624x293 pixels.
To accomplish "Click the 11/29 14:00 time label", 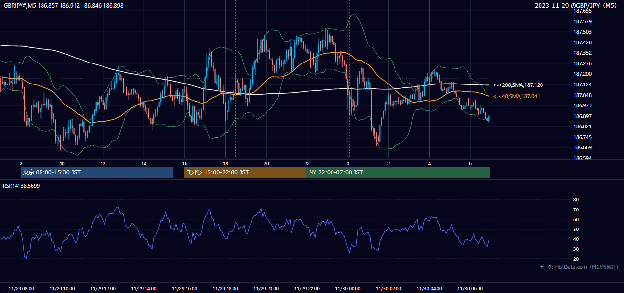I will 144,289.
